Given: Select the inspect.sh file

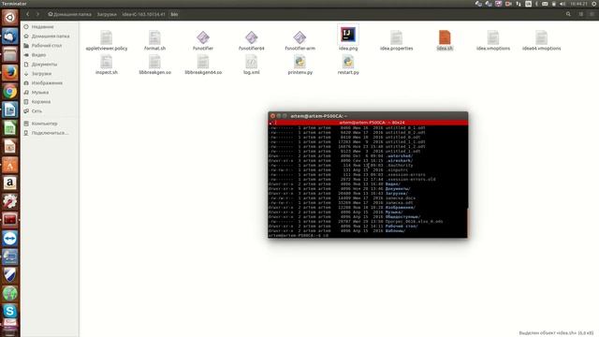Looking at the screenshot, I should pos(106,65).
